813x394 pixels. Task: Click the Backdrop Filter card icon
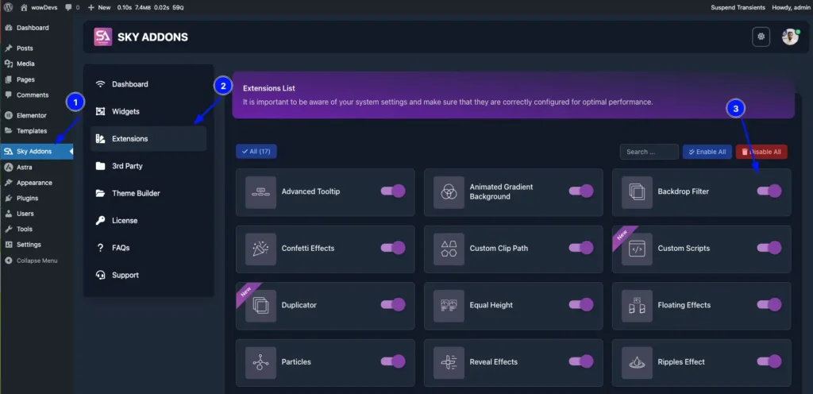click(638, 192)
